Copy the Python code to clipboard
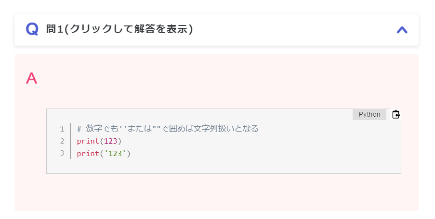 tap(395, 114)
